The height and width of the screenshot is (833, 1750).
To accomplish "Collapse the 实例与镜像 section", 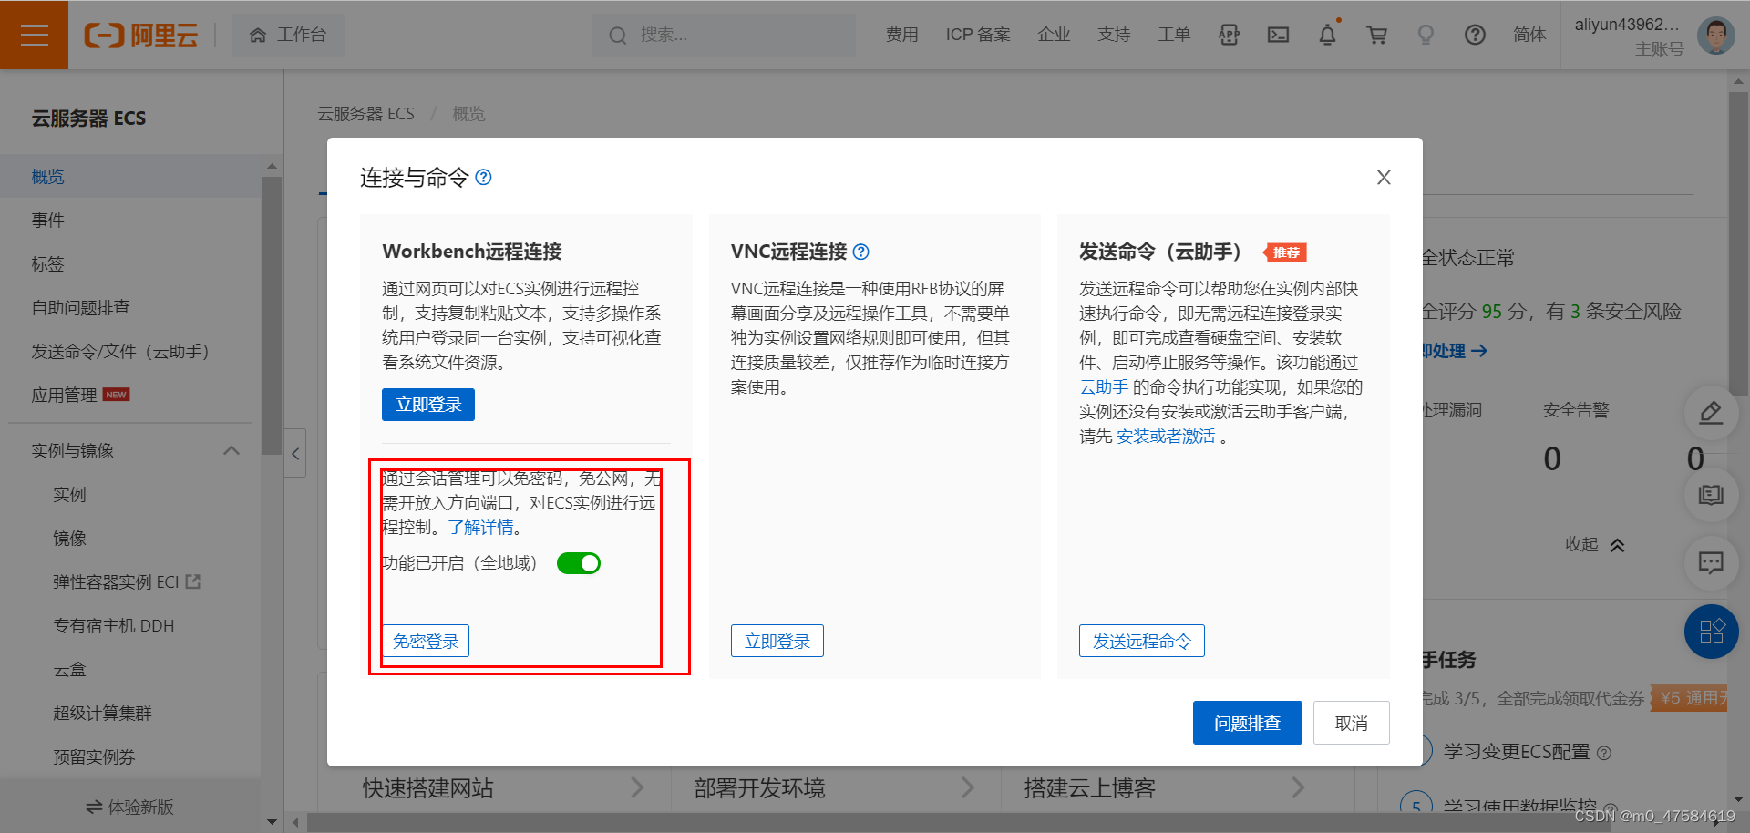I will 232,451.
